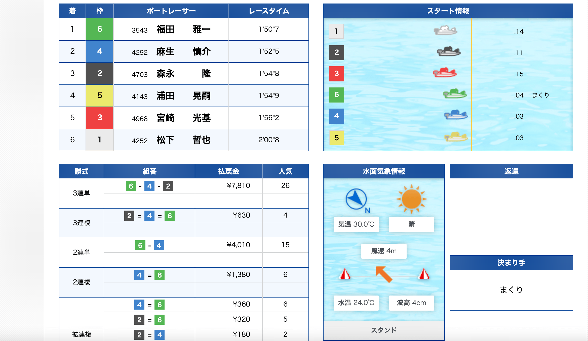
Task: Click the orange wind arrow icon
Action: point(384,274)
